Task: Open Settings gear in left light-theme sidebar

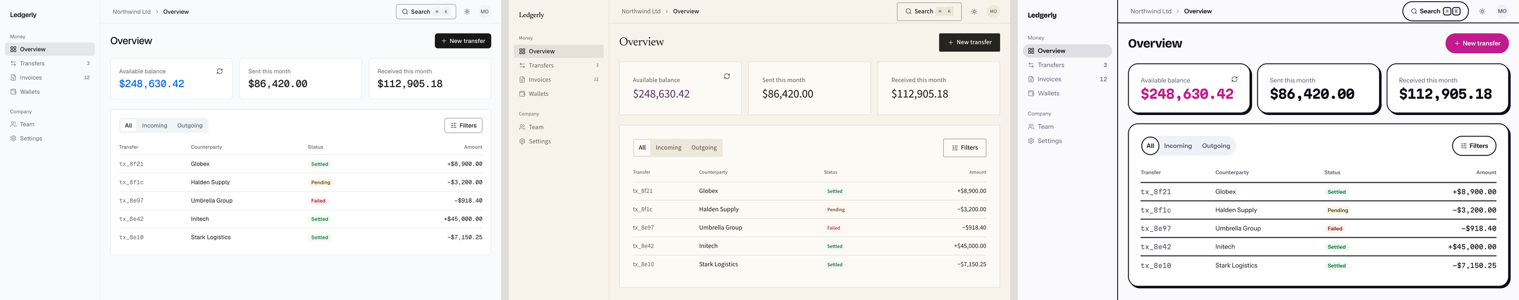Action: pos(13,138)
